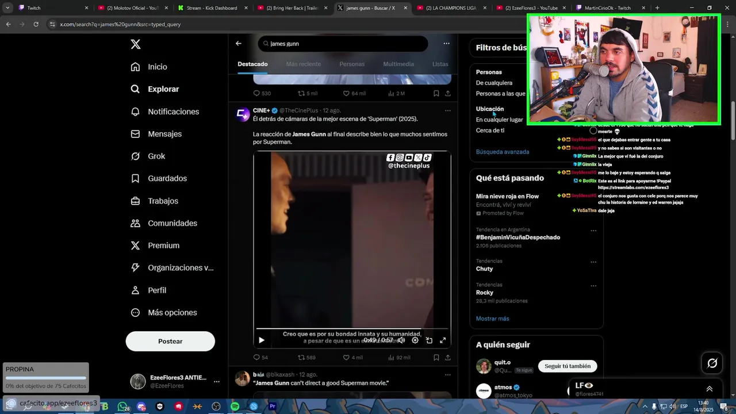736x414 pixels.
Task: Click the browser address bar URL
Action: [120, 24]
